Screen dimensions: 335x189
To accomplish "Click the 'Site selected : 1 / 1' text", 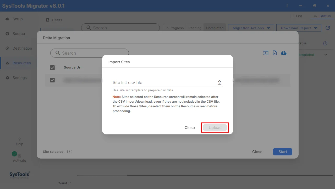I will (58, 152).
